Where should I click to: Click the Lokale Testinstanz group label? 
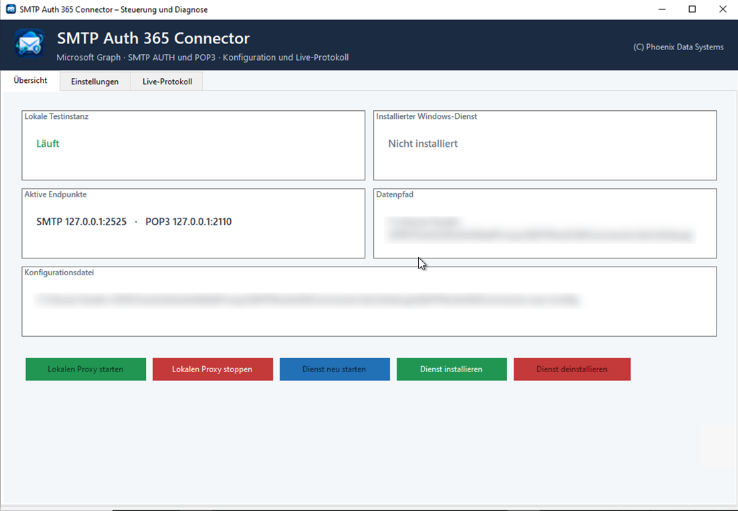(x=56, y=116)
